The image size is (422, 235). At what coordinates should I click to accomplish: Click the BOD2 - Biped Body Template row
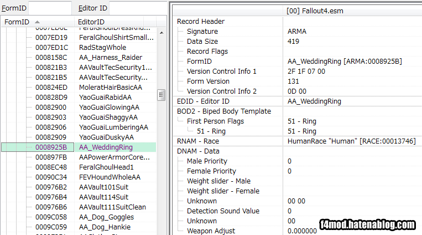(298, 111)
